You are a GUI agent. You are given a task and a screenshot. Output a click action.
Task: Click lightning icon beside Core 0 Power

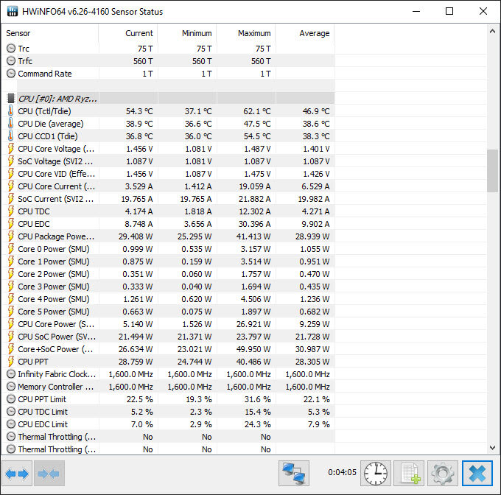[11, 249]
